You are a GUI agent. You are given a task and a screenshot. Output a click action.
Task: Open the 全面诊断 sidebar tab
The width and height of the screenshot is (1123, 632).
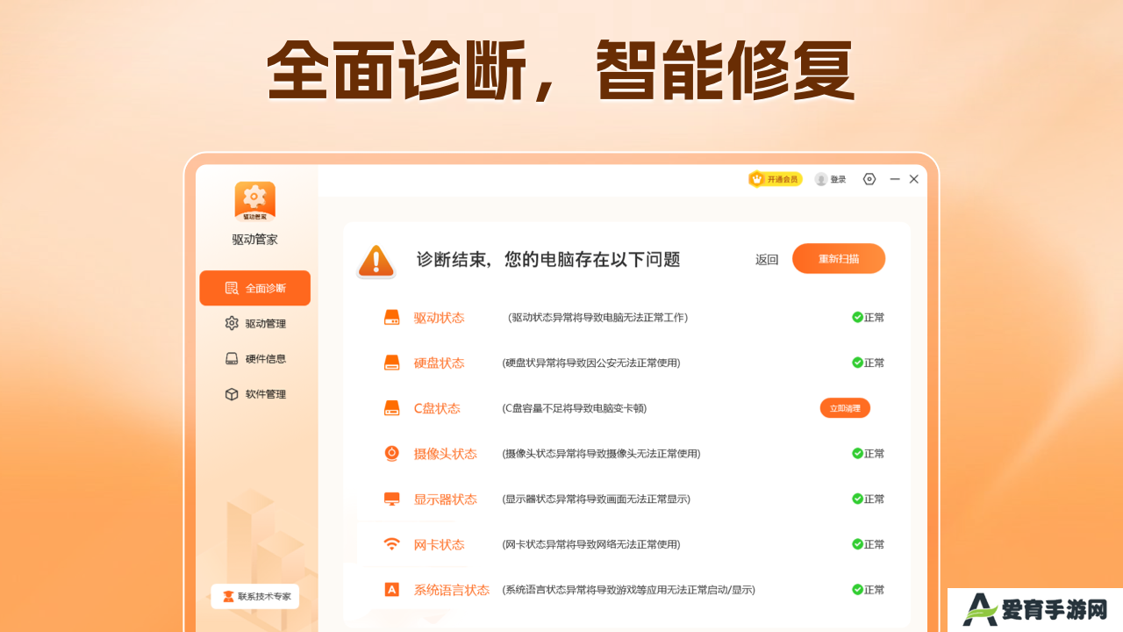point(254,288)
